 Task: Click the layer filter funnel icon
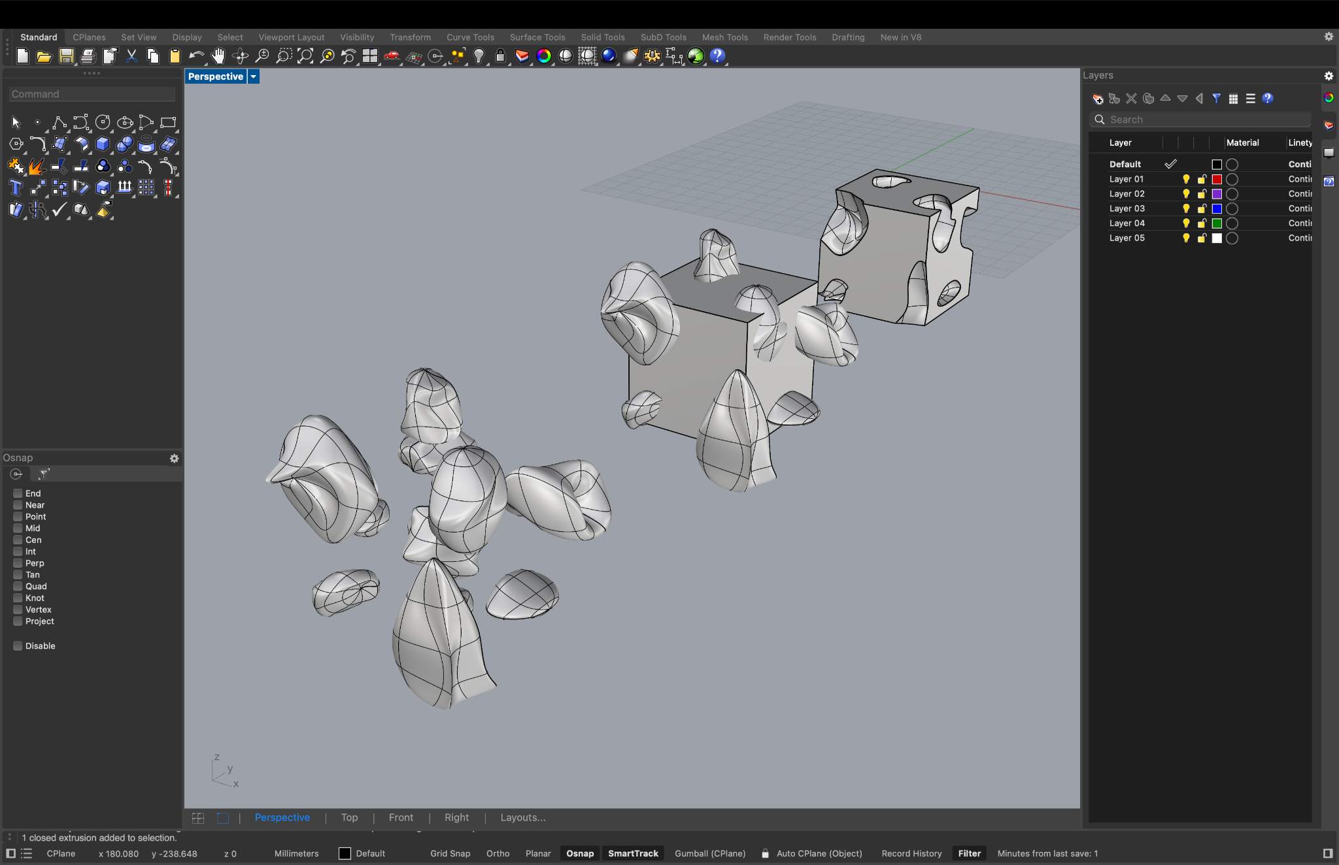pos(1216,99)
